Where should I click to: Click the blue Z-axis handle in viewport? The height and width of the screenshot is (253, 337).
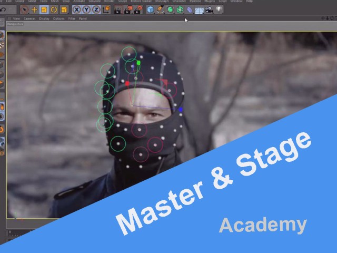(x=181, y=110)
